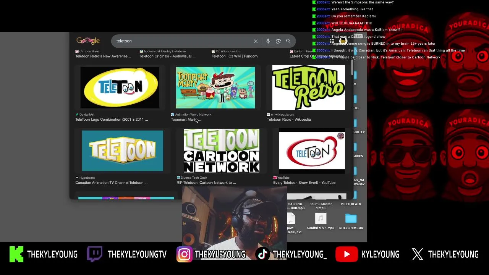Open Google Lens image search
This screenshot has width=489, height=275.
click(x=278, y=41)
